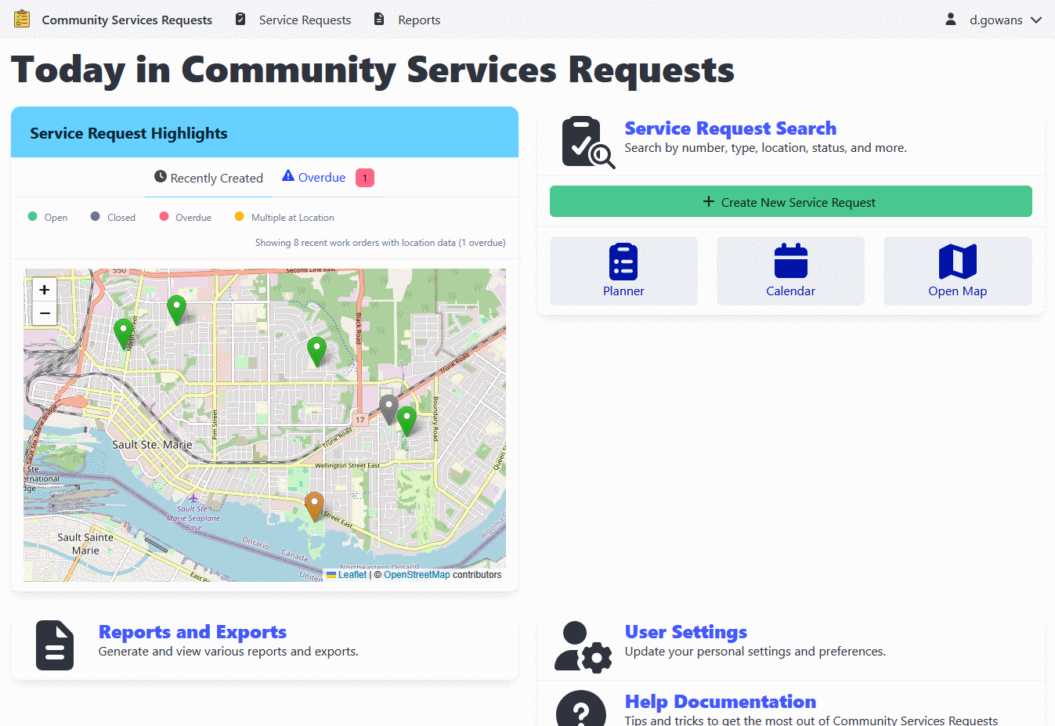Click 'Generate and view various reports' text
The width and height of the screenshot is (1055, 726).
pos(228,652)
